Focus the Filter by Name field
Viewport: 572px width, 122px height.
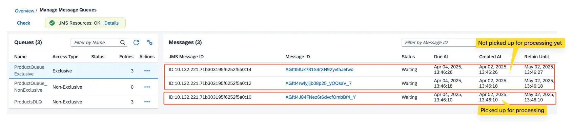[x=99, y=42]
